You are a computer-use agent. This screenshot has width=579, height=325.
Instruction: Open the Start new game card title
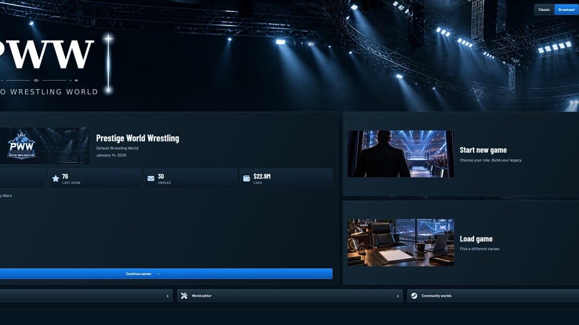pyautogui.click(x=483, y=150)
